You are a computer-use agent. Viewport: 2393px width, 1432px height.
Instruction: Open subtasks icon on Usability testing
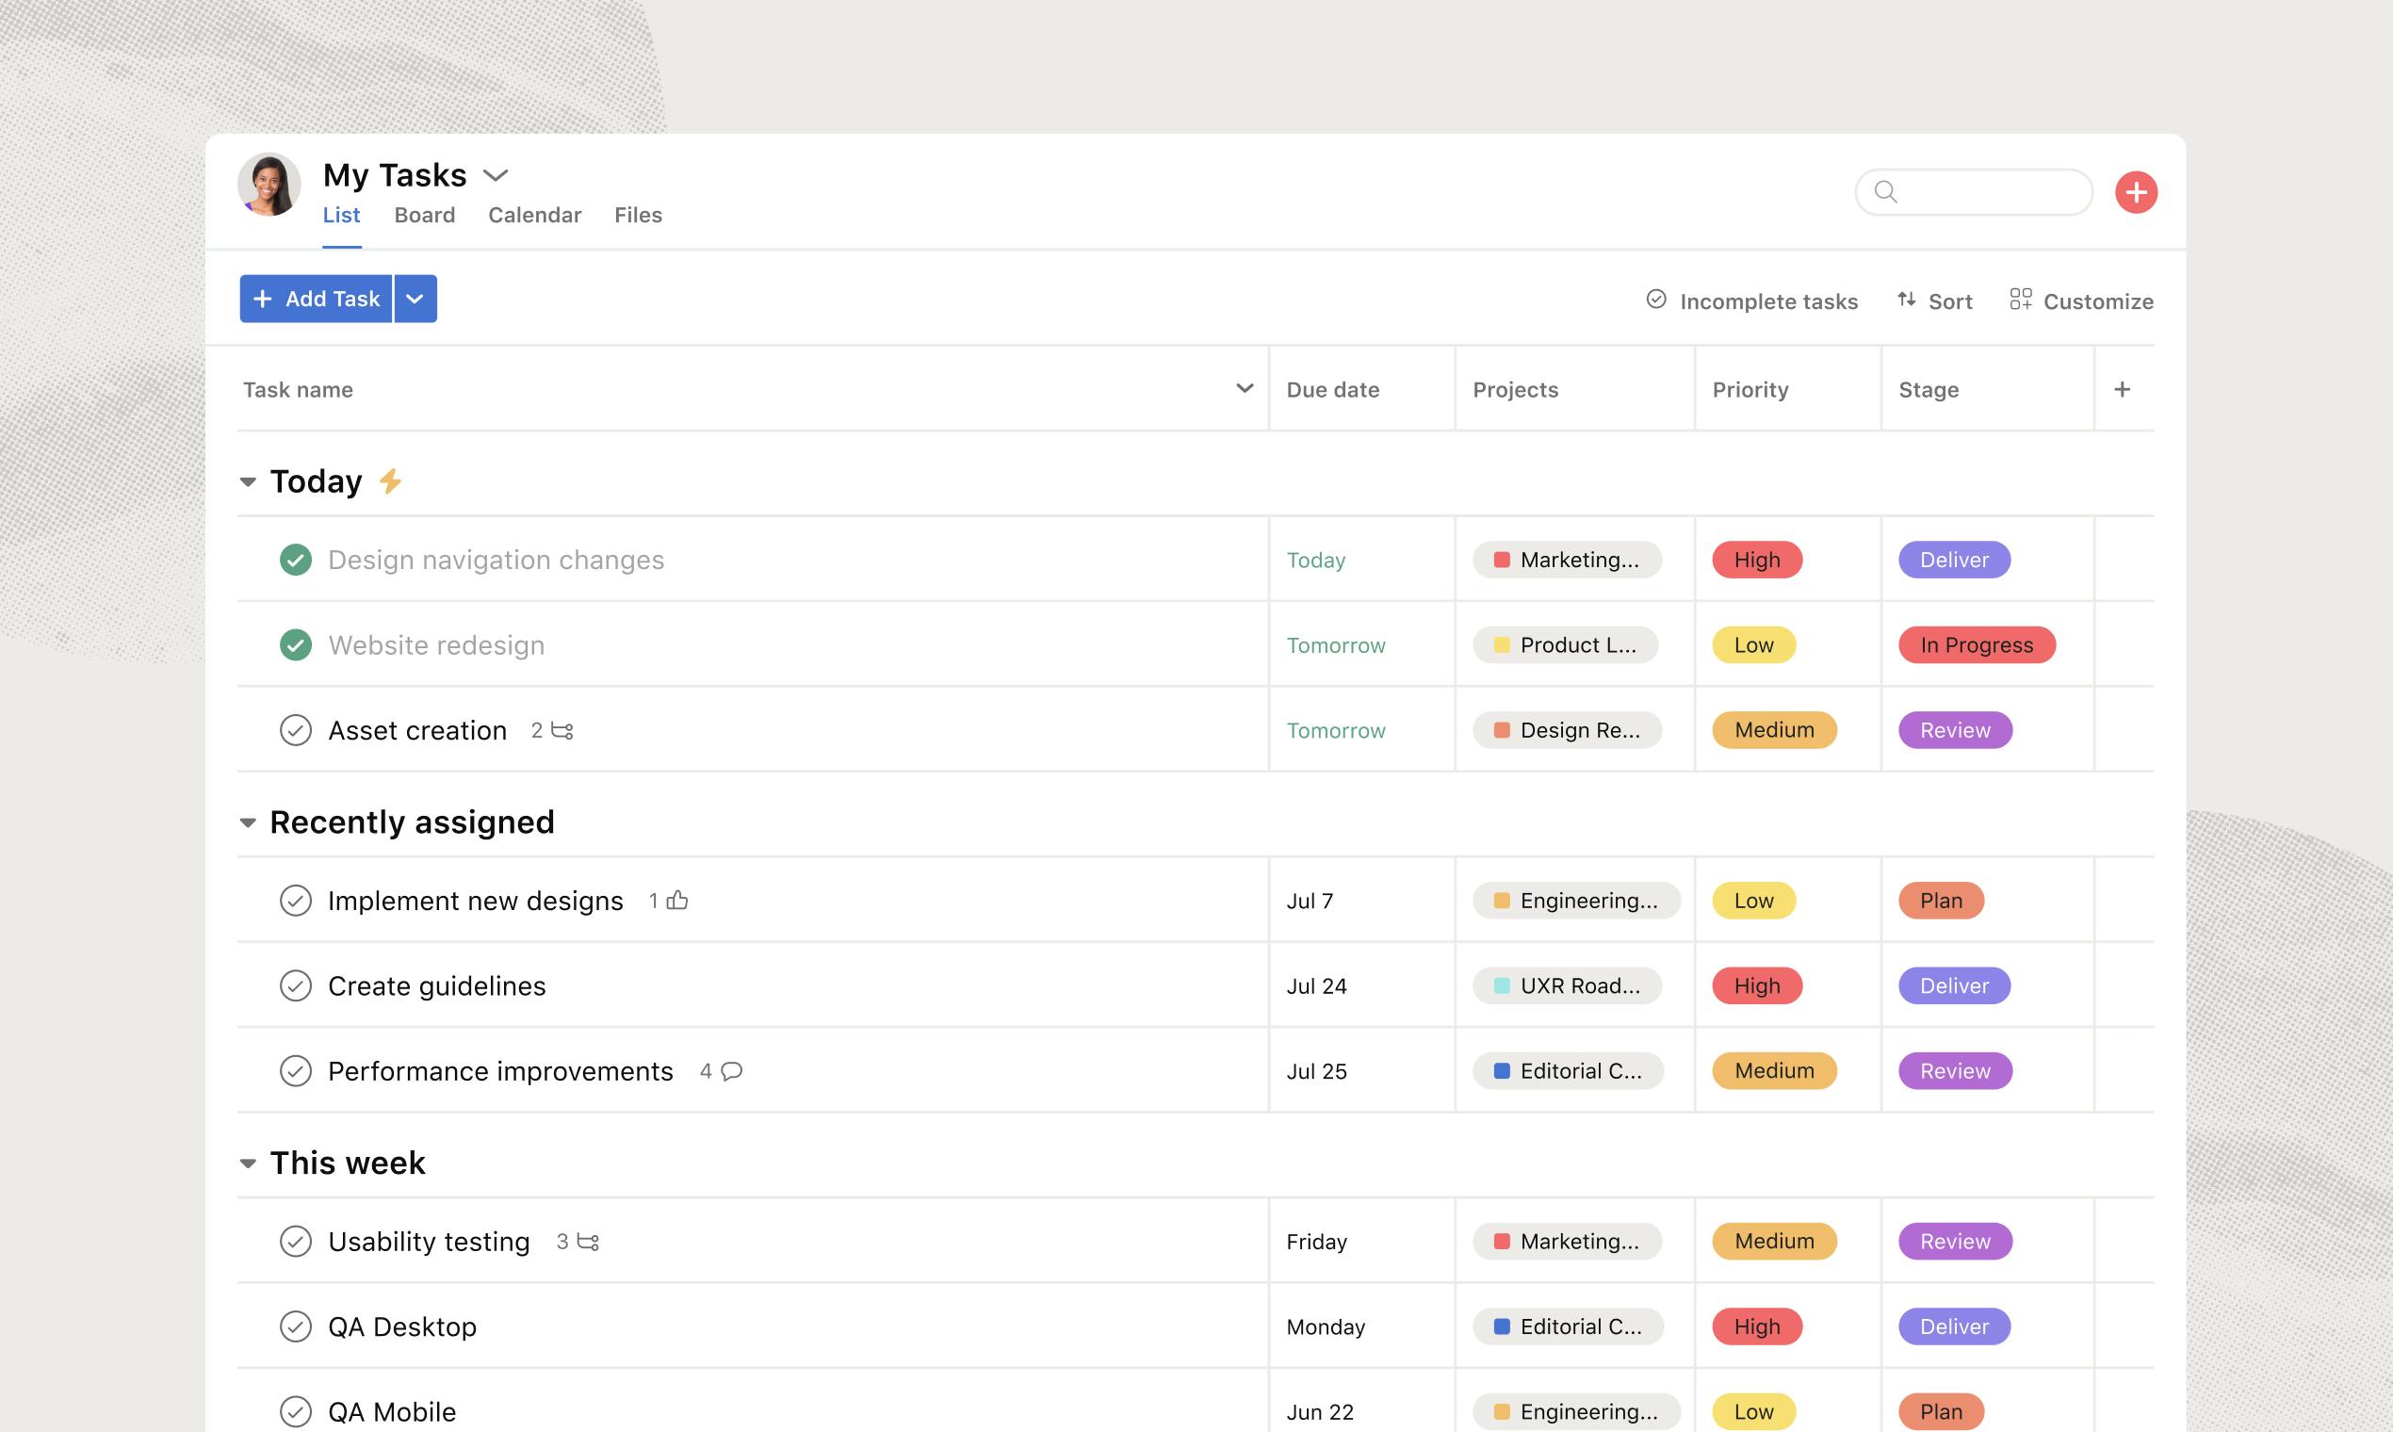click(588, 1242)
